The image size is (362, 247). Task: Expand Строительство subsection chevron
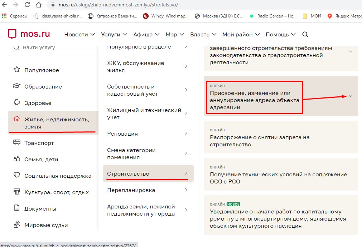pyautogui.click(x=186, y=173)
